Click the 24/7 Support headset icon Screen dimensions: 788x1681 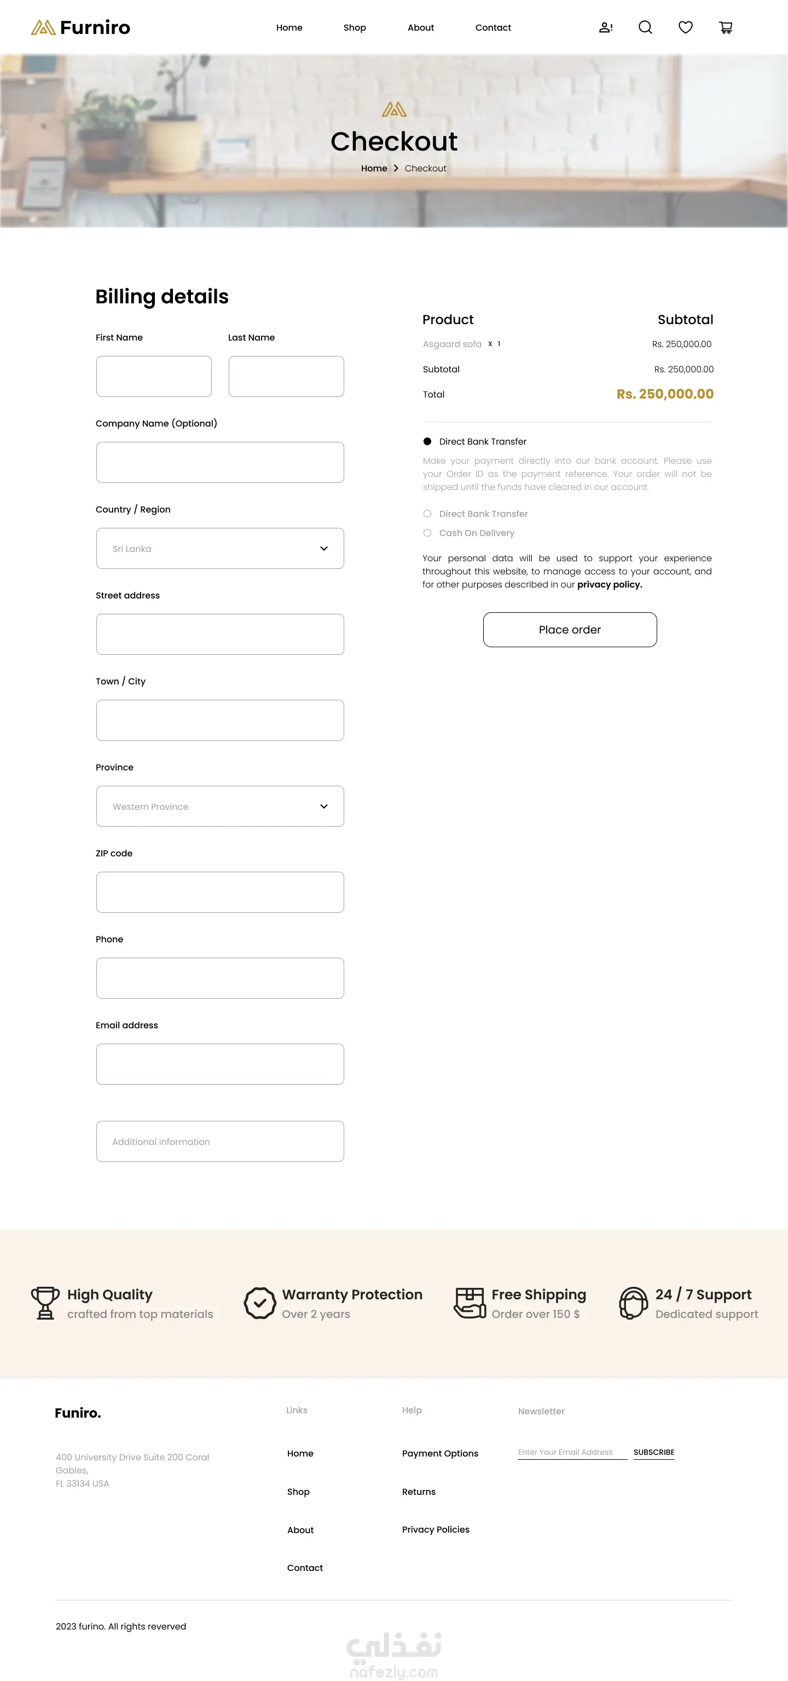pyautogui.click(x=633, y=1303)
